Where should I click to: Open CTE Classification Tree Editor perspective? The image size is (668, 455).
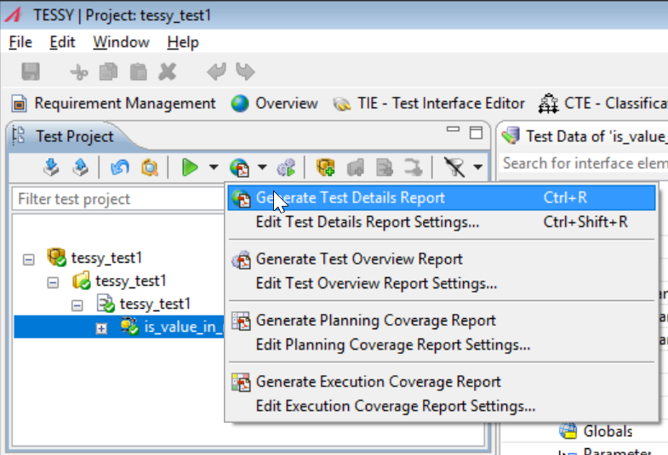602,104
